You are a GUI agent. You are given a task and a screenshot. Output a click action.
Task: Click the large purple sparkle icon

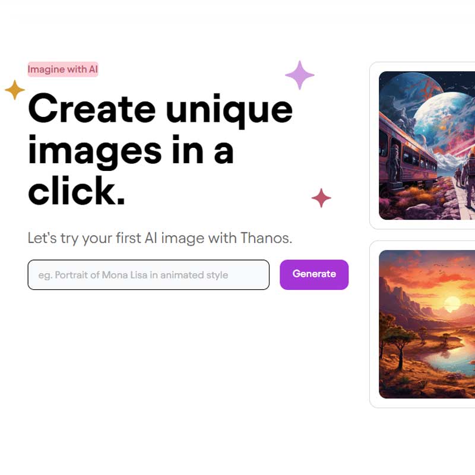(x=300, y=75)
